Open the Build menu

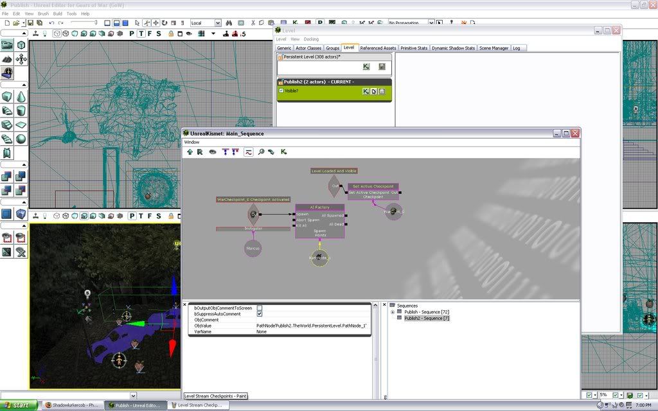57,14
